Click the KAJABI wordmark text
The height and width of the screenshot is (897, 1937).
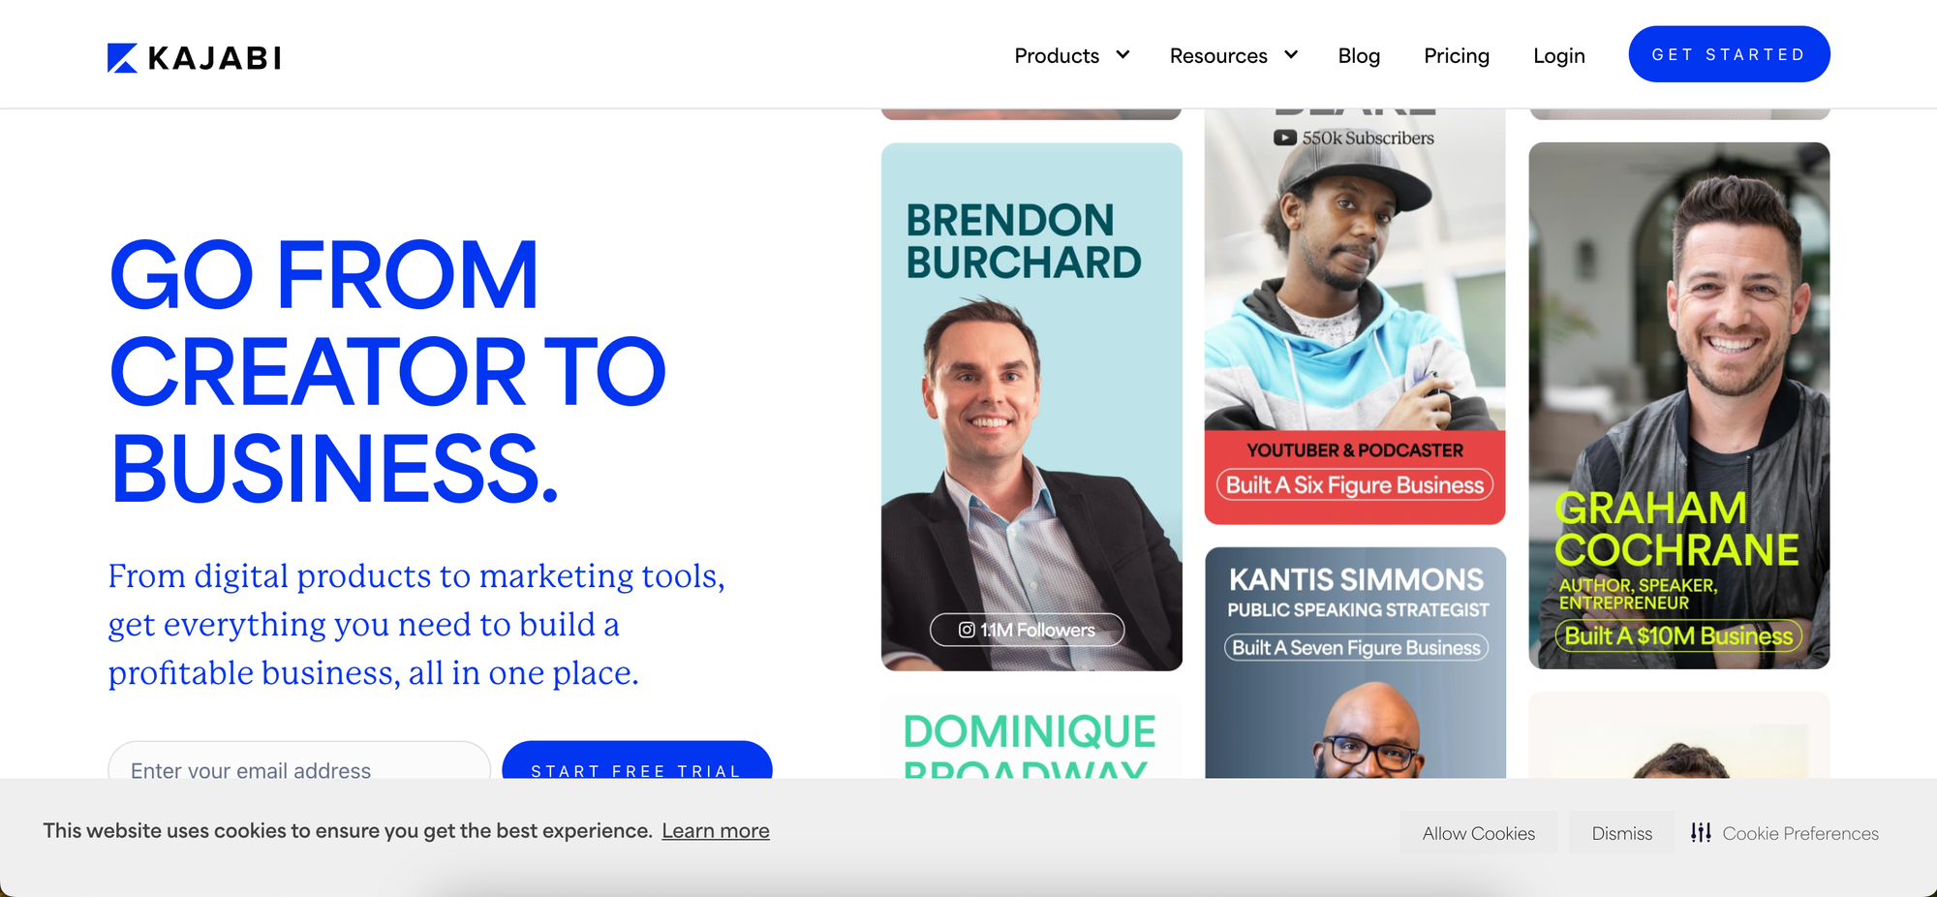pyautogui.click(x=214, y=58)
